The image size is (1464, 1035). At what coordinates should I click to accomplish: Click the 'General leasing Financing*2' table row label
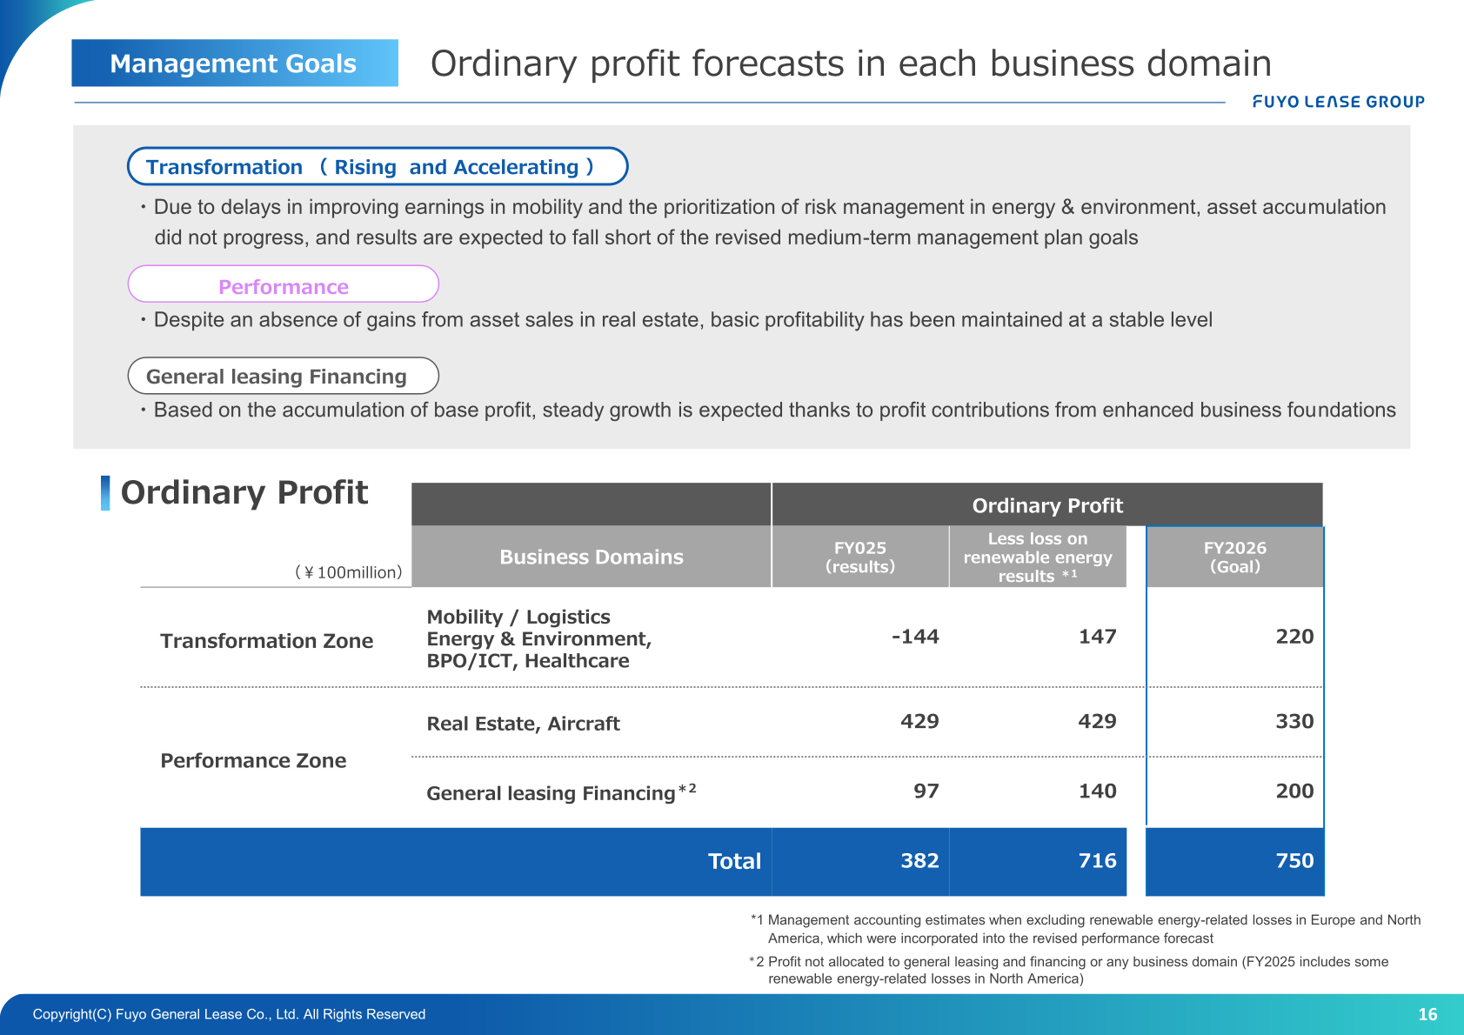561,792
